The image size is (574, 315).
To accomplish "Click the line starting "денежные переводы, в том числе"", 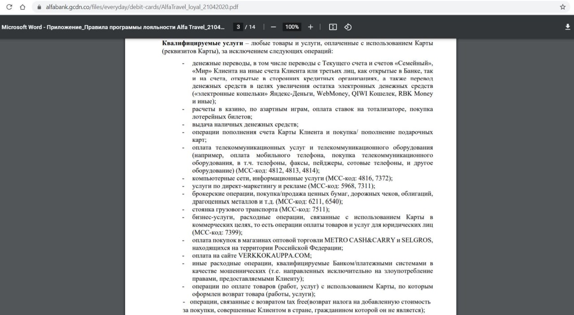I will point(312,63).
